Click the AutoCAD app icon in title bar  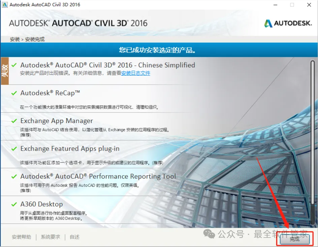pyautogui.click(x=4, y=4)
